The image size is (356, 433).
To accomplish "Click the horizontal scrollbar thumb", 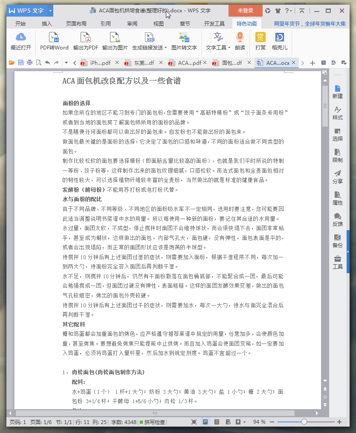I will click(155, 413).
